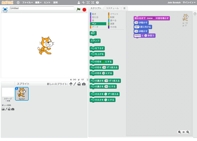Paint a new backdrop

(x=6, y=109)
